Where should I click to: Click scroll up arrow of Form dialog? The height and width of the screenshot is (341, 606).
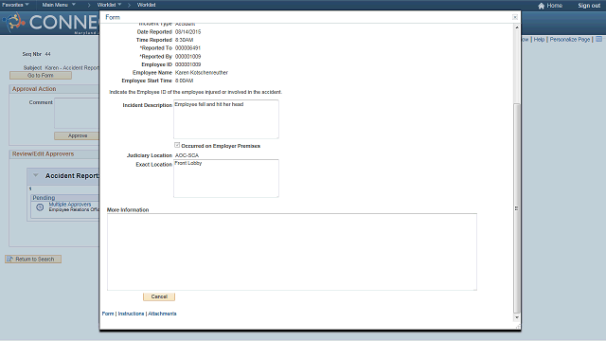pyautogui.click(x=517, y=27)
